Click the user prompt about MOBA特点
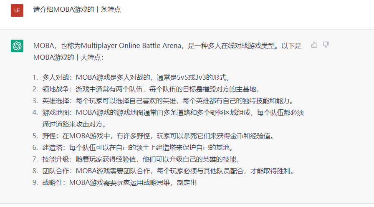The width and height of the screenshot is (374, 207). pyautogui.click(x=77, y=9)
